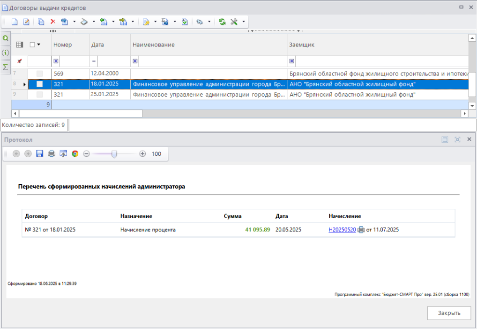Screen dimensions: 477x329
Task: Toggle the select-all checkbox in grid header
Action: tap(32, 45)
